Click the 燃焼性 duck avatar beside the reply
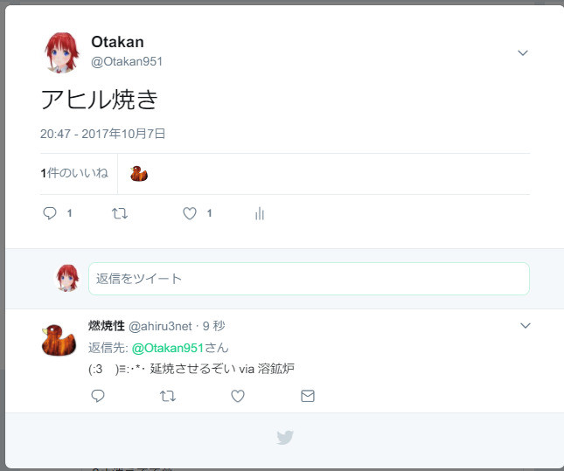Image resolution: width=564 pixels, height=471 pixels. (59, 340)
